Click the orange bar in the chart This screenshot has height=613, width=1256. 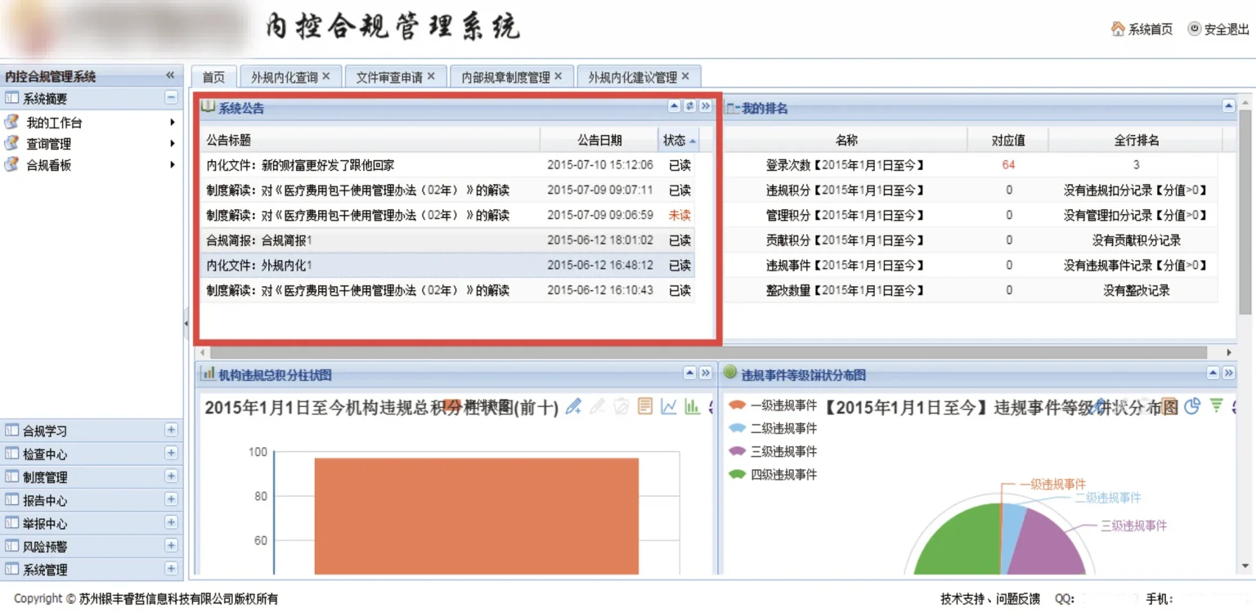(x=476, y=515)
